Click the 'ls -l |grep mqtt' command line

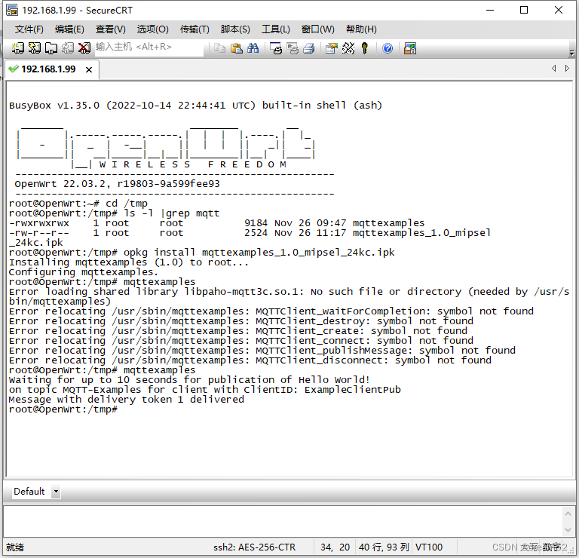coord(114,213)
